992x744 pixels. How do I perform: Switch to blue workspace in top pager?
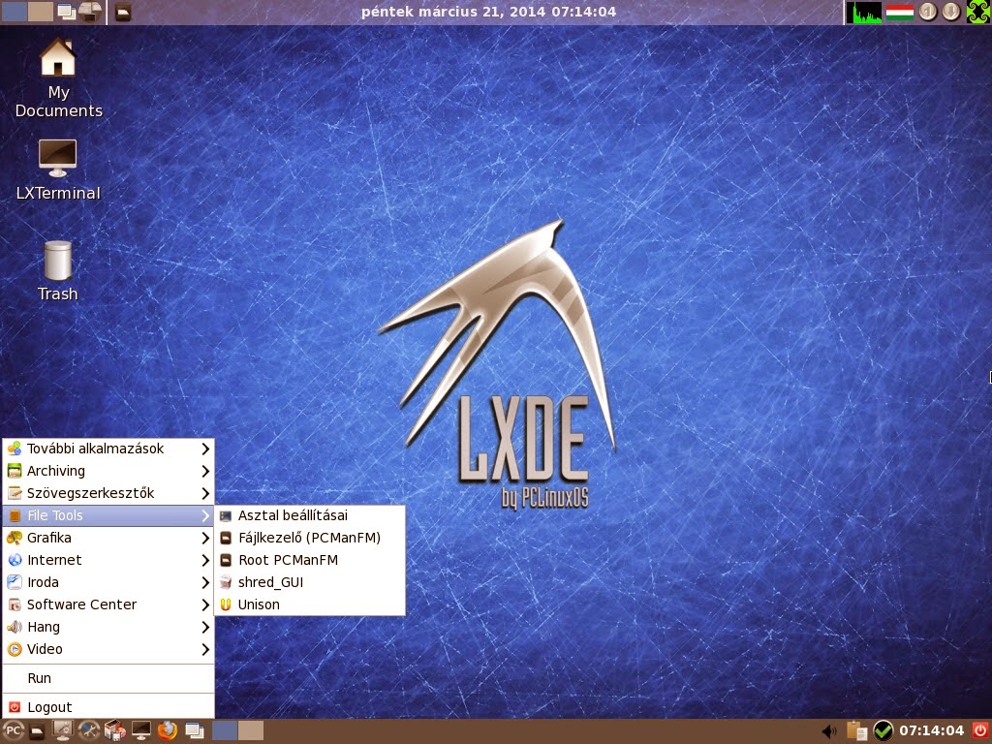tap(14, 12)
